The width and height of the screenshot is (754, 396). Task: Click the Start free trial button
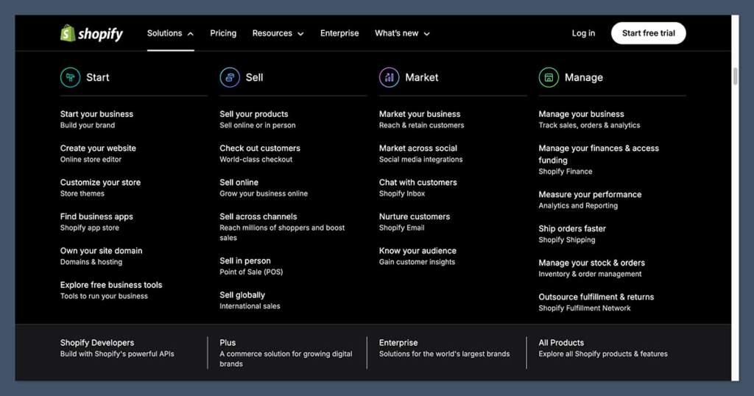[648, 33]
